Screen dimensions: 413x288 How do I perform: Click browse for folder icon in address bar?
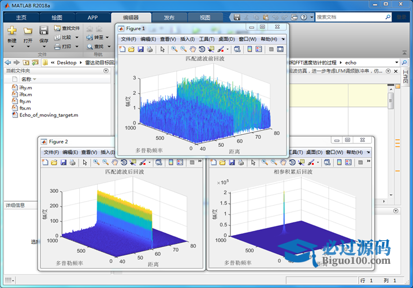click(x=35, y=62)
